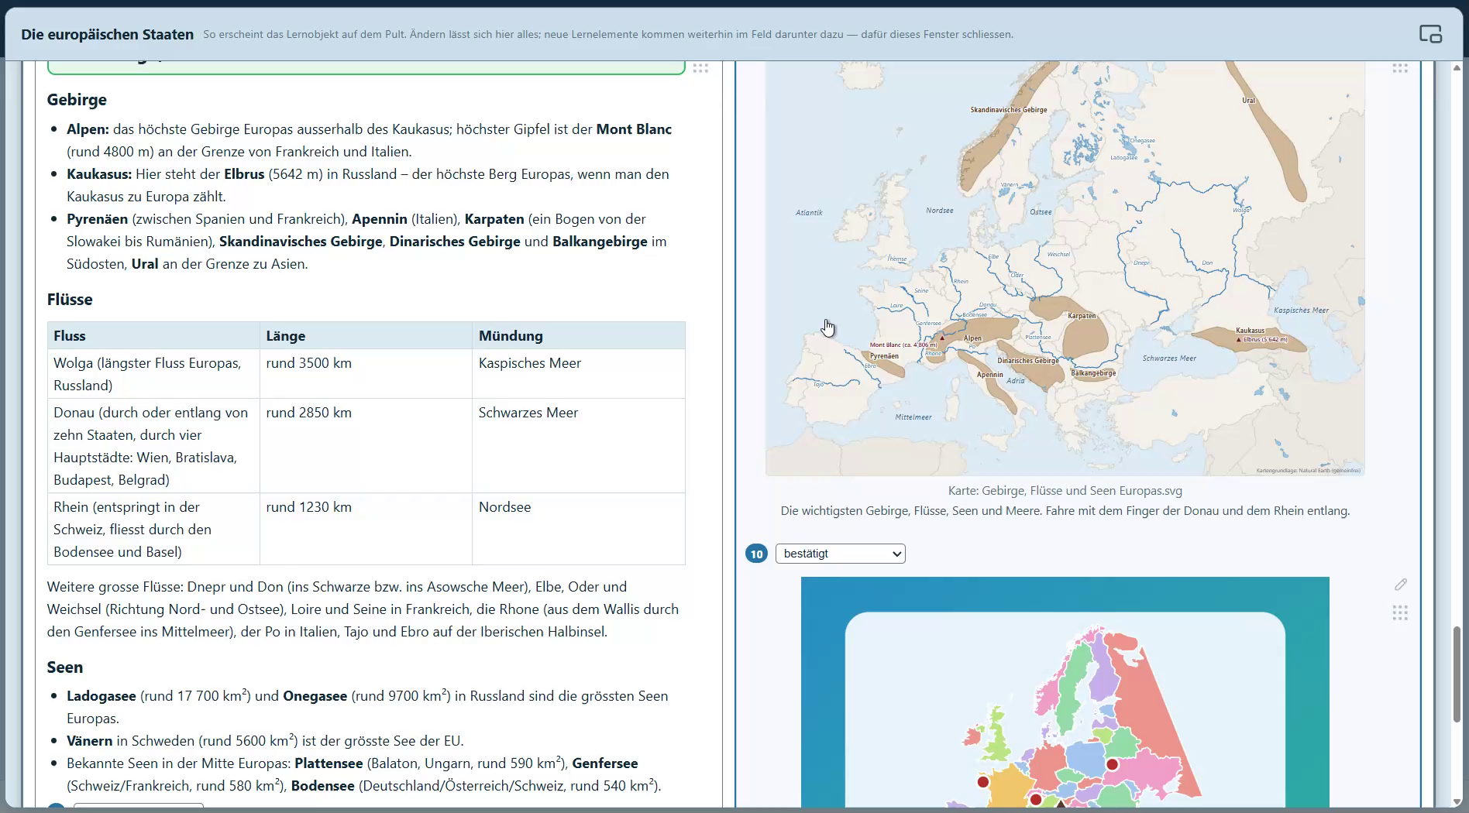Click the bold word 'Plattensee'

coord(329,763)
